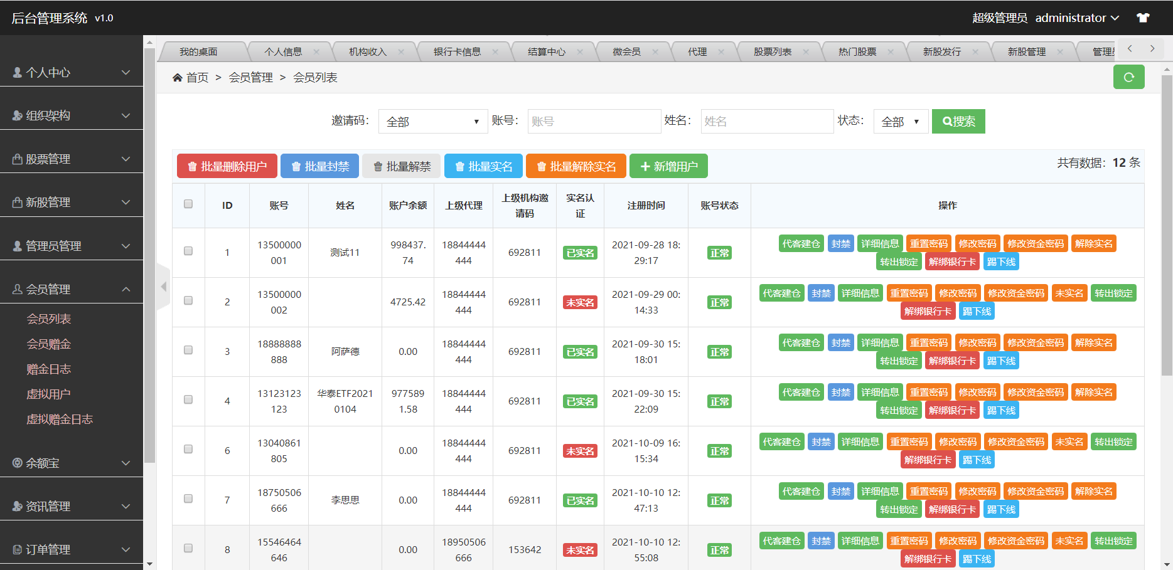Toggle the select-all checkbox in table header
Screen dimensions: 1173x570
click(188, 204)
